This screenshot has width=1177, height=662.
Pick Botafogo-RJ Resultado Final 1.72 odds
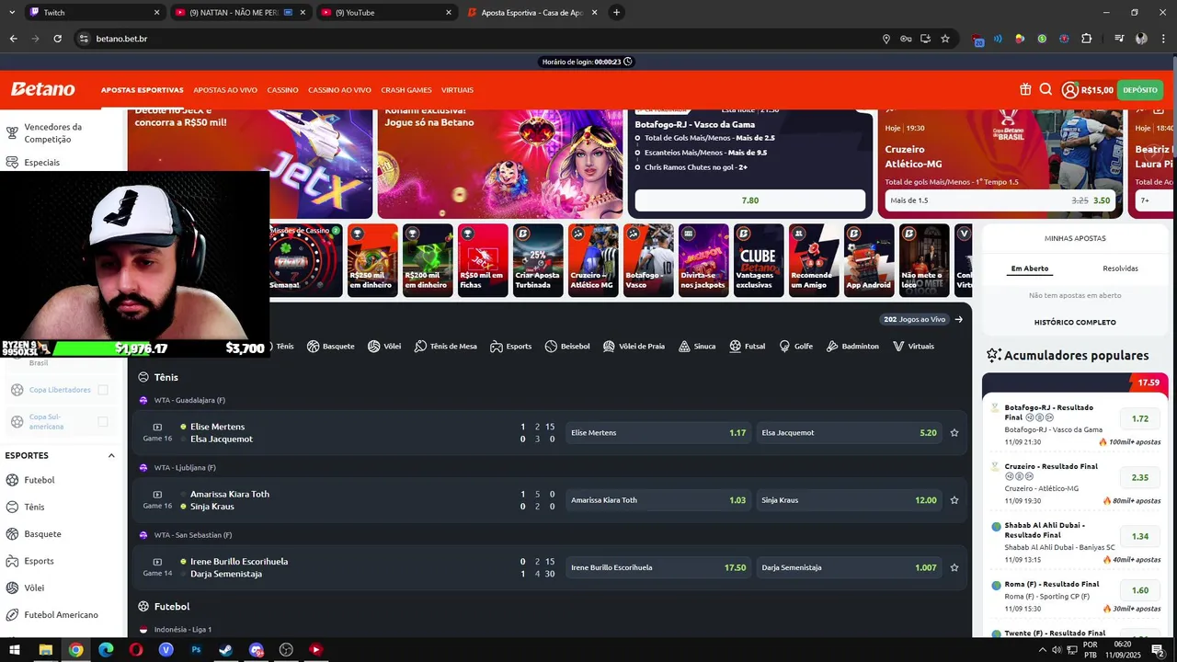[x=1140, y=418]
